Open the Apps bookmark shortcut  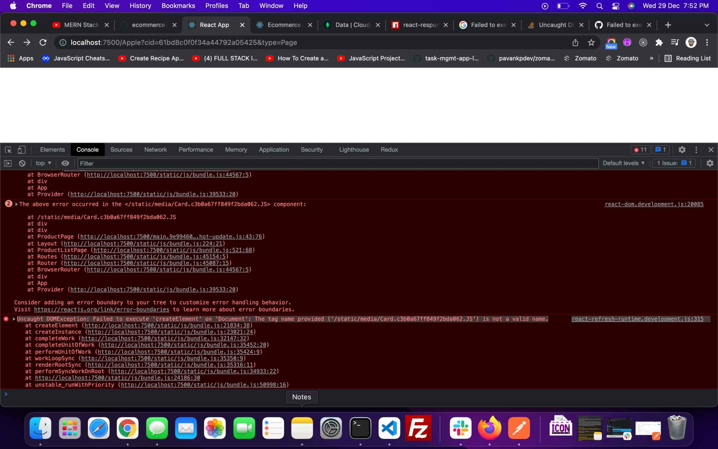tap(21, 58)
